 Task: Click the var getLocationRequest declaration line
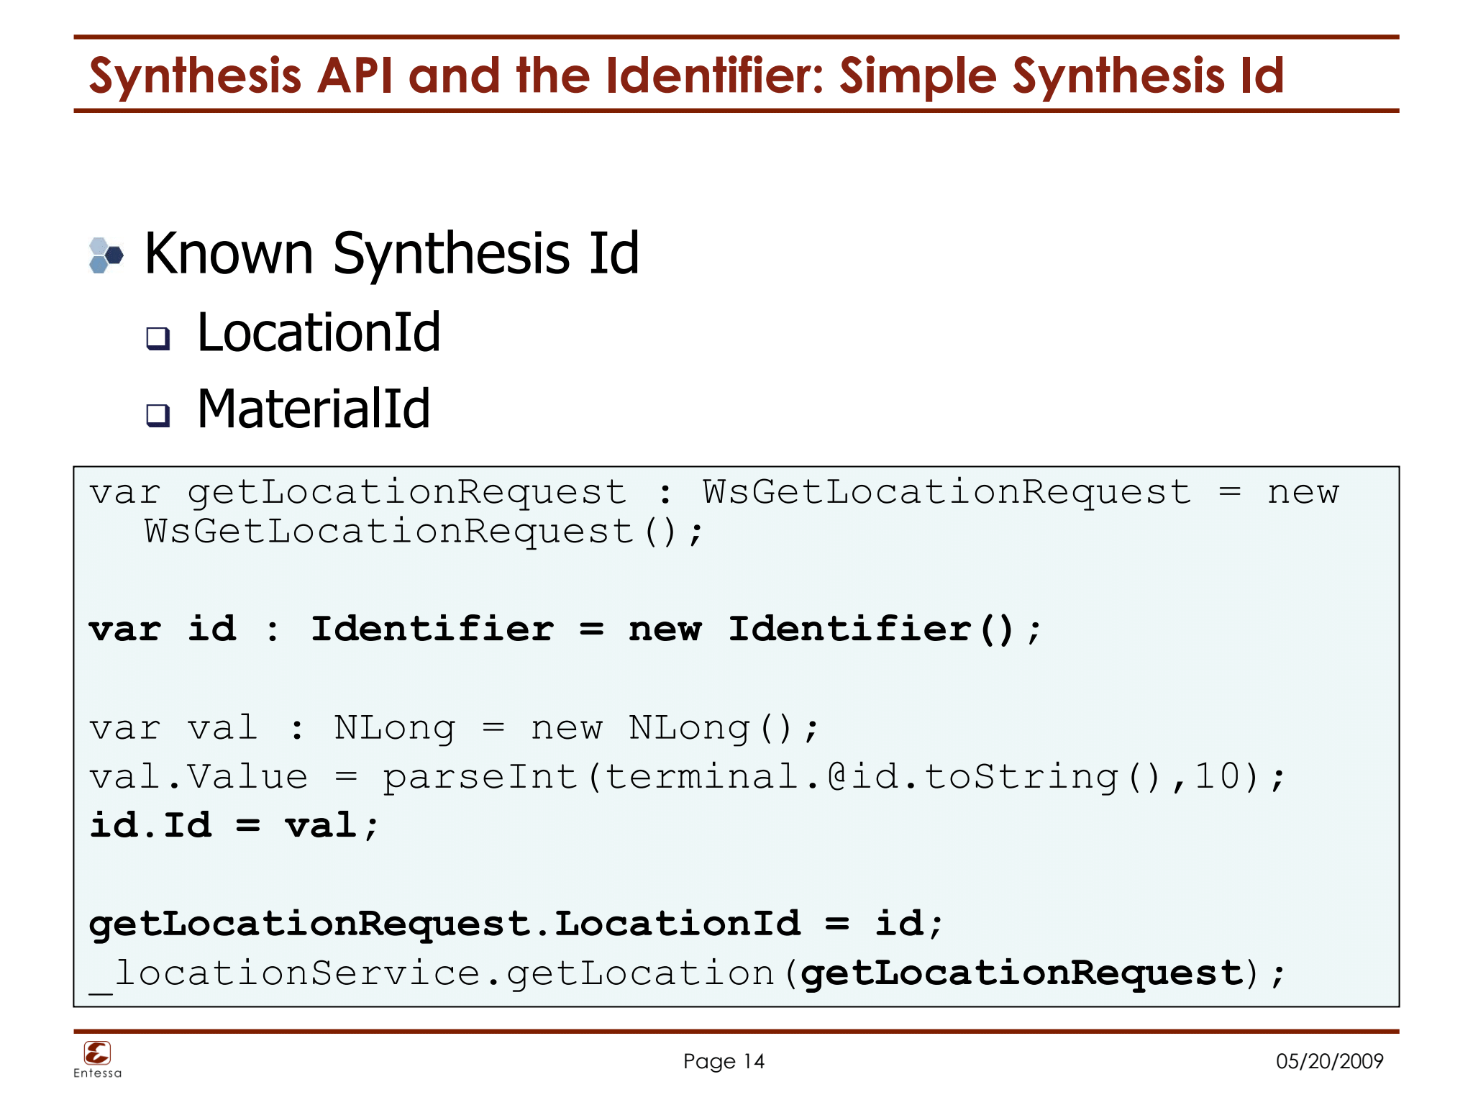[x=713, y=493]
